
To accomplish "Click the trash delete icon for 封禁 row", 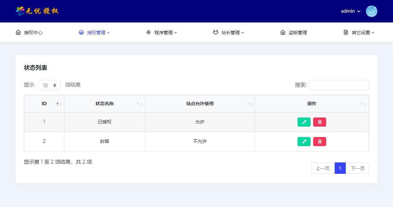I will [319, 141].
